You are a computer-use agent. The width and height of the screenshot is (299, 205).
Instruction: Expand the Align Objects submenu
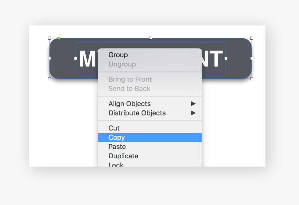pos(129,104)
